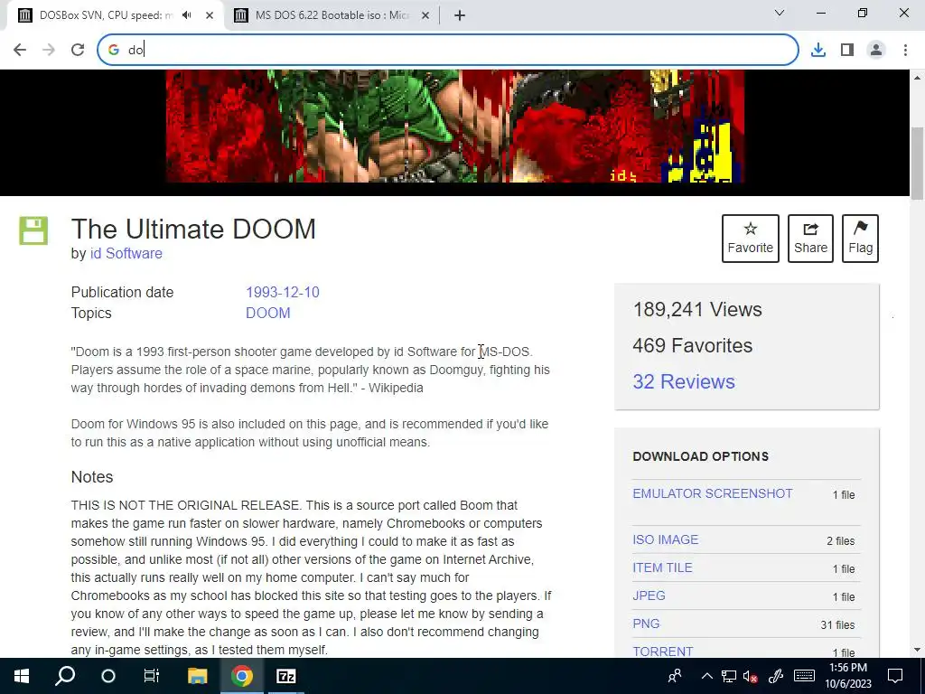The image size is (925, 694).
Task: Select the Chrome taskbar icon
Action: pos(242,676)
